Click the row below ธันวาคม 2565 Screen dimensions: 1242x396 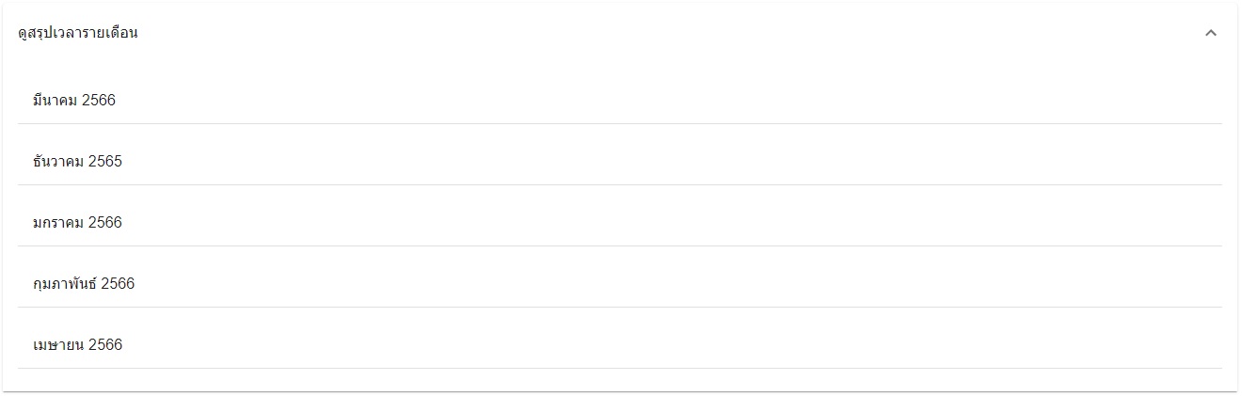(619, 222)
